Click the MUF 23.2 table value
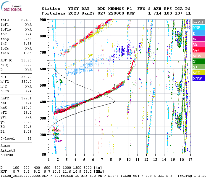207x178 pixels. click(x=88, y=172)
